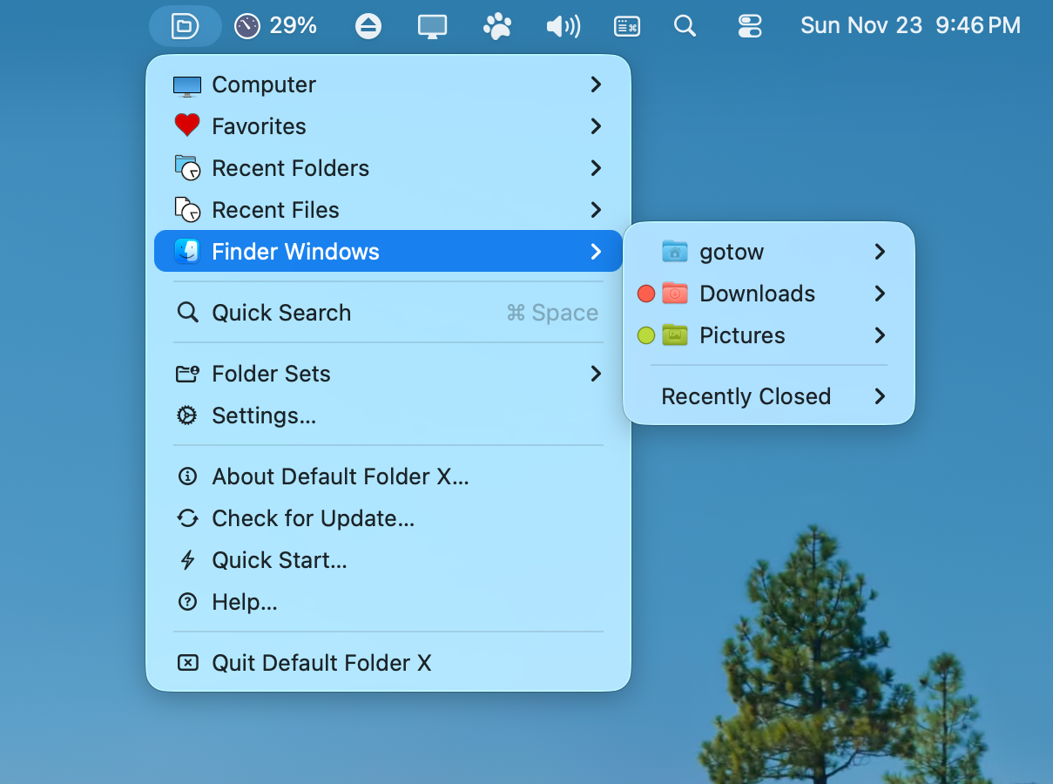Expand the Computer submenu arrow
Screen dimensions: 1053x784
(x=596, y=84)
